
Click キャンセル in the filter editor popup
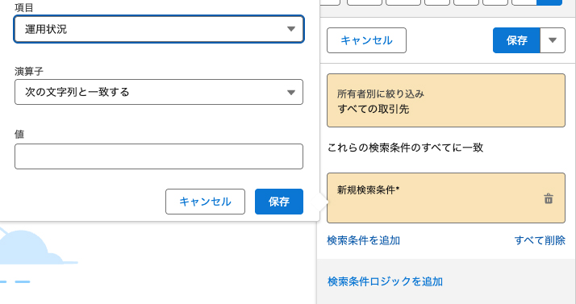[205, 202]
